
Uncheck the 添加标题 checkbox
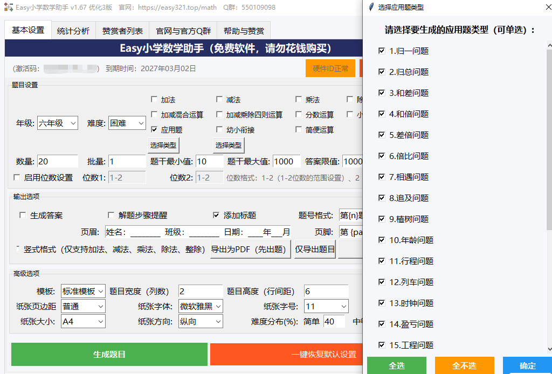point(217,215)
